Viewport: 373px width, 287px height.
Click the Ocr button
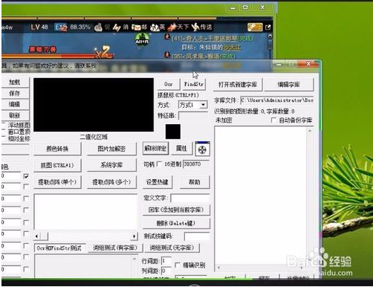[169, 84]
